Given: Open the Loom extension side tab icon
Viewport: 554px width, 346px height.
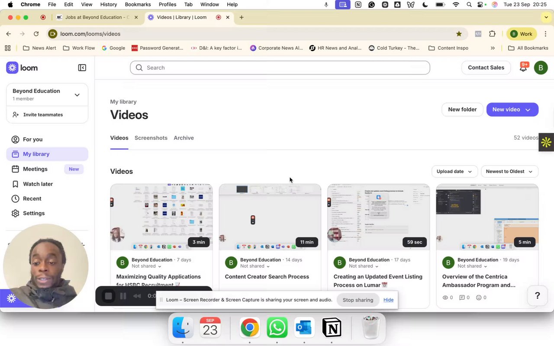Looking at the screenshot, I should point(546,142).
